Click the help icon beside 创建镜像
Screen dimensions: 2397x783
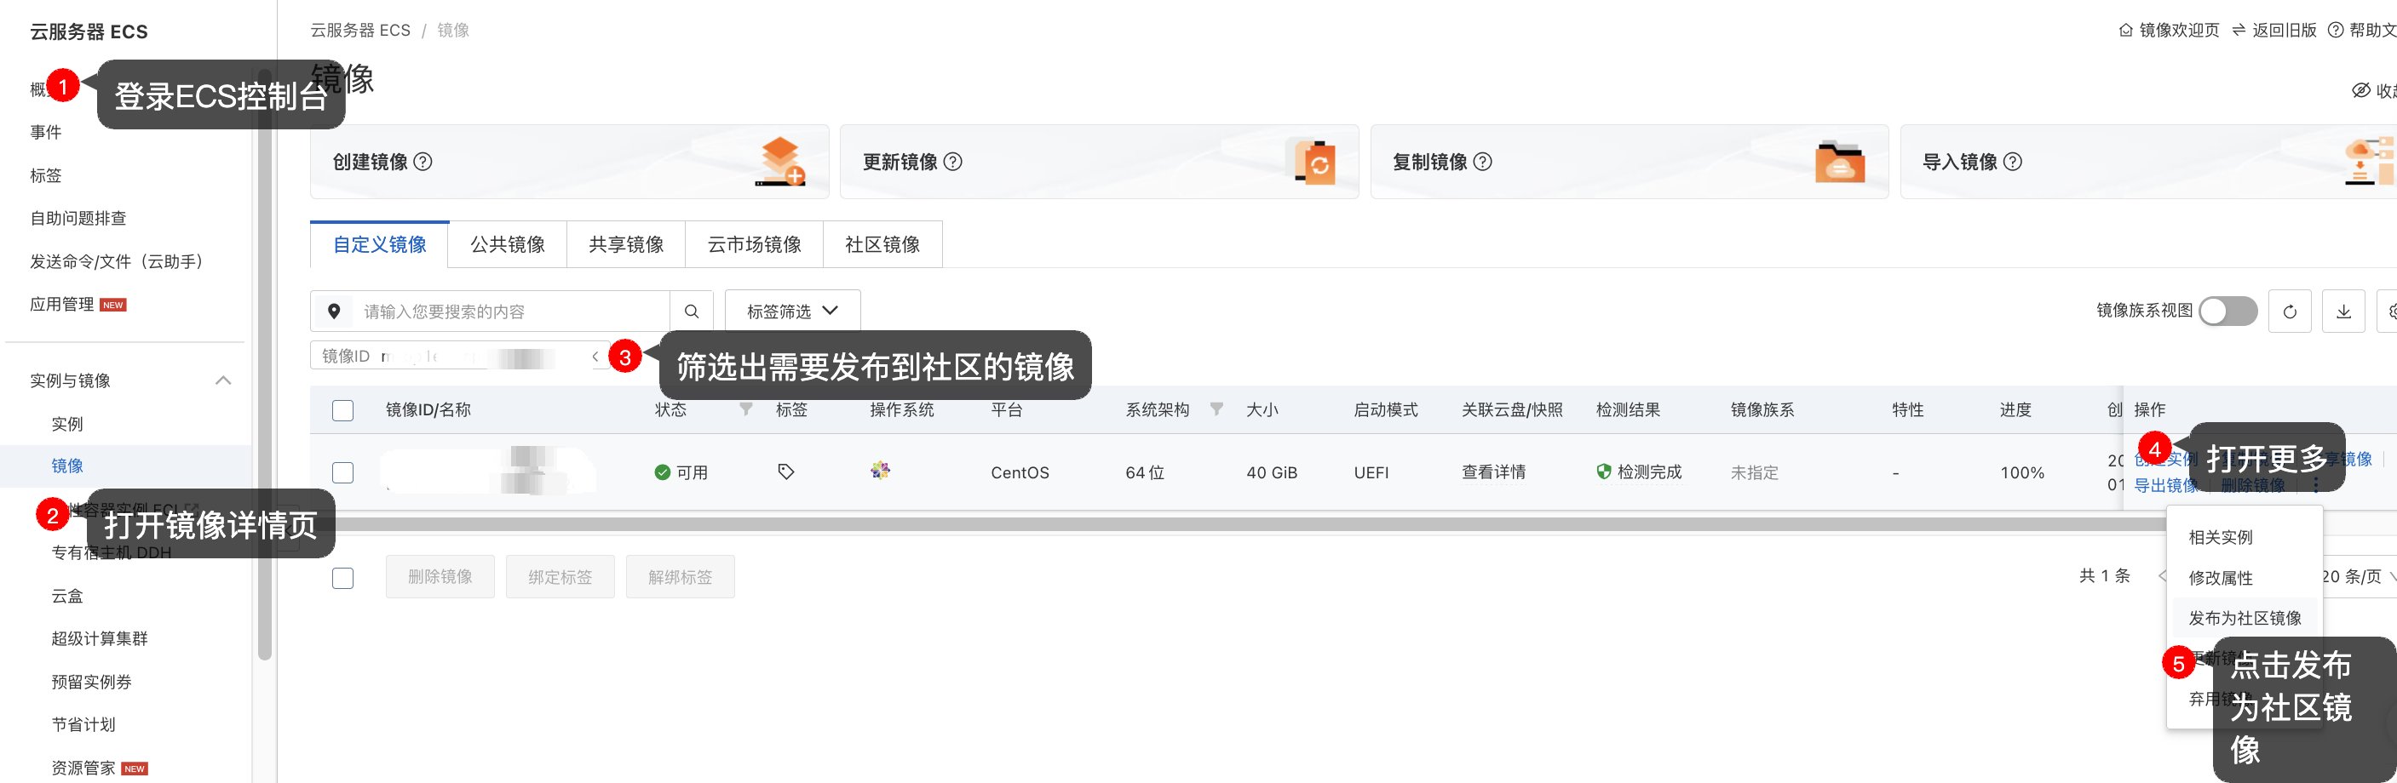(x=422, y=162)
